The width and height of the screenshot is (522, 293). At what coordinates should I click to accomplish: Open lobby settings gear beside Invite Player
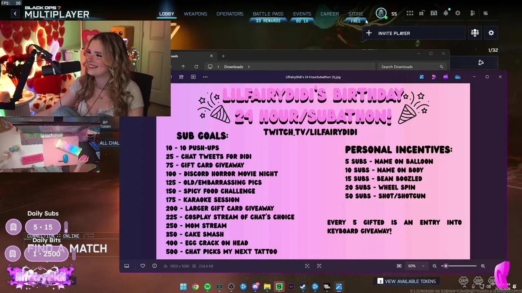pyautogui.click(x=491, y=33)
